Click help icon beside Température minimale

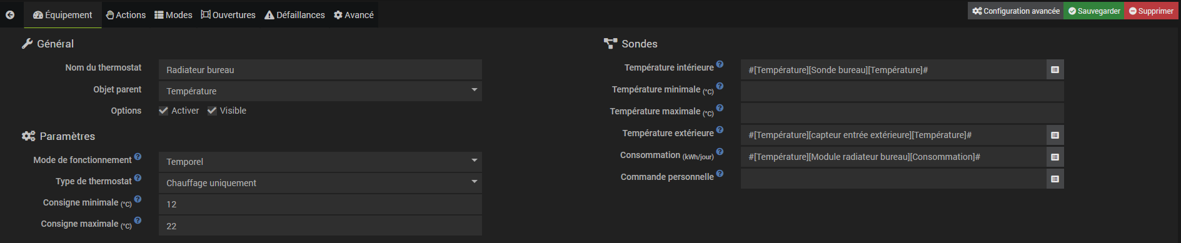pos(720,86)
